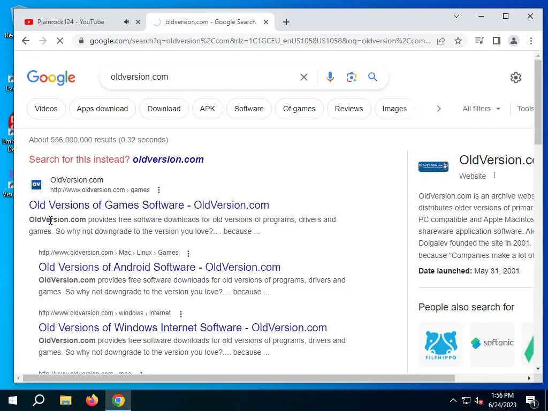Toggle the Chrome side panel
Viewport: 548px width, 411px height.
click(496, 41)
